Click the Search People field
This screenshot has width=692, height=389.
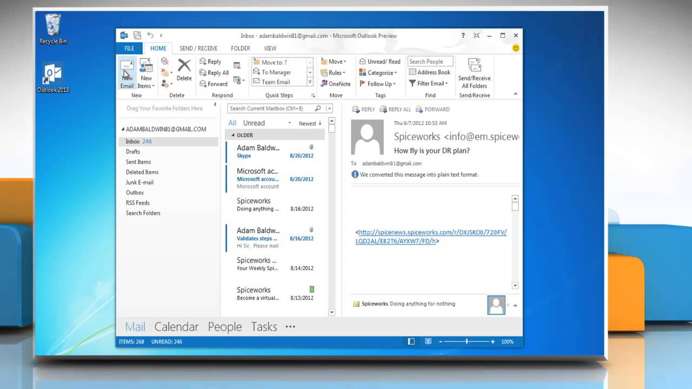pyautogui.click(x=430, y=62)
